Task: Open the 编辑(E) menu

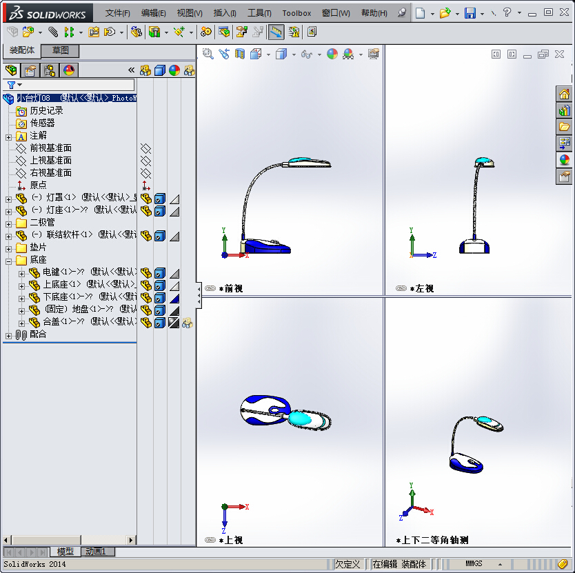Action: point(153,13)
